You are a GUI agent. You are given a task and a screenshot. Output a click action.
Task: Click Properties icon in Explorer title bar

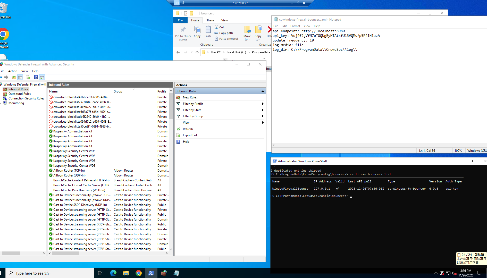point(186,13)
